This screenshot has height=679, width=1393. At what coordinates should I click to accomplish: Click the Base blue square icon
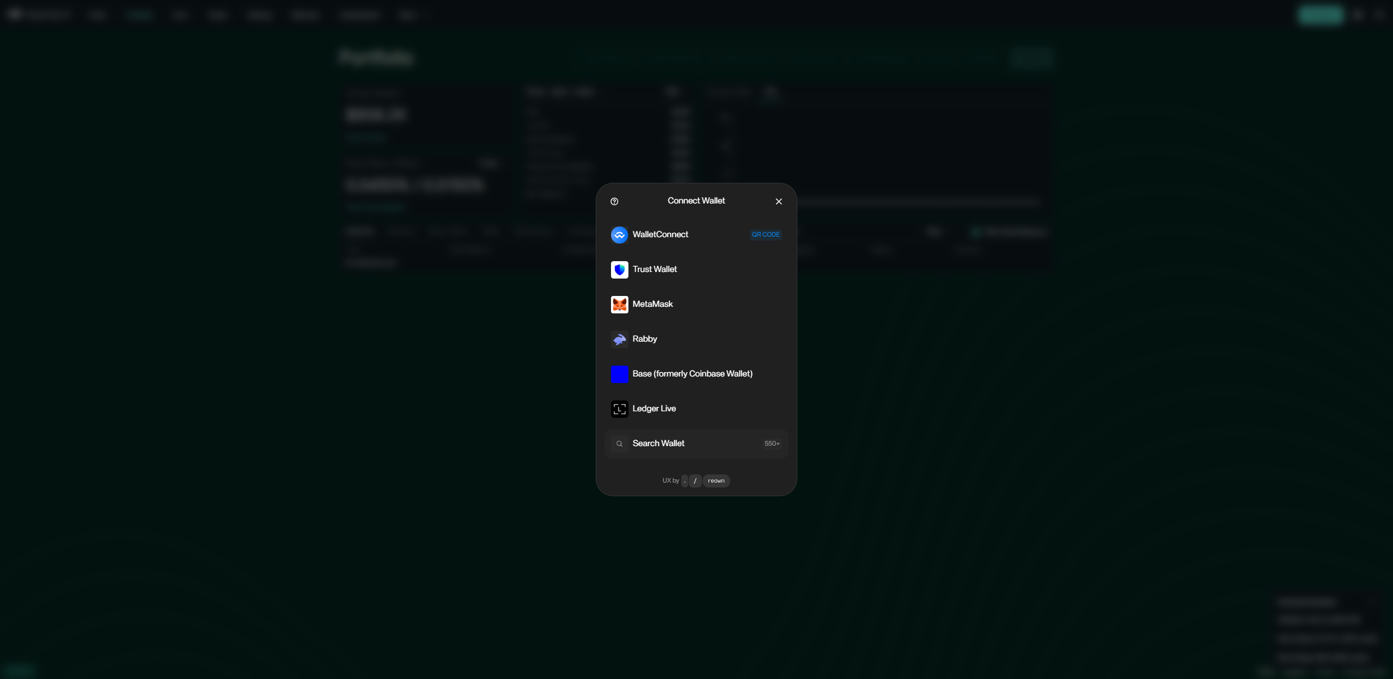pos(619,374)
